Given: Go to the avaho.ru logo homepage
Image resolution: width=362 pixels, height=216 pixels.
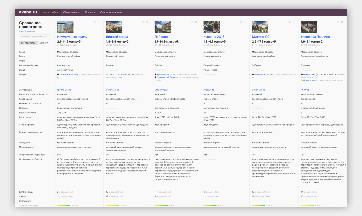Looking at the screenshot, I should pyautogui.click(x=28, y=12).
